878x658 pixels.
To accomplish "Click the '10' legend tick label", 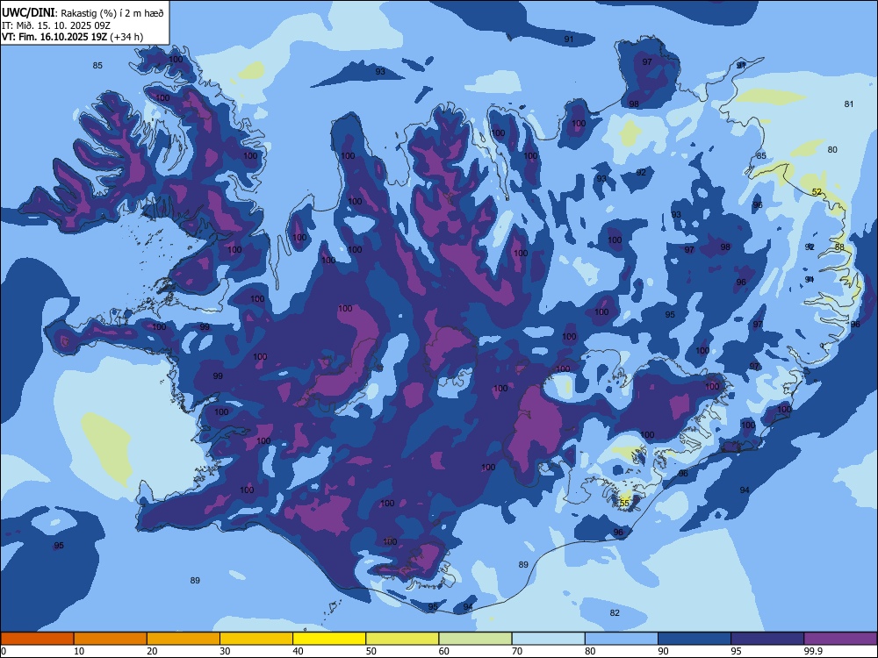I will [x=79, y=651].
